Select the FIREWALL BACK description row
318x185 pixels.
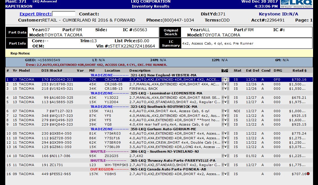[144, 89]
